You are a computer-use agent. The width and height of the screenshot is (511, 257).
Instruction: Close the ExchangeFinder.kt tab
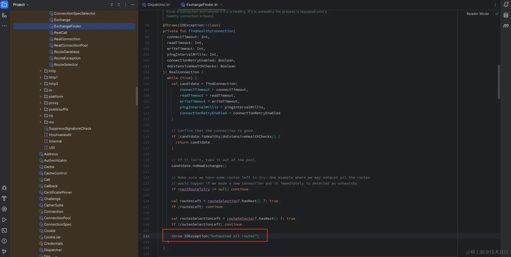point(221,5)
